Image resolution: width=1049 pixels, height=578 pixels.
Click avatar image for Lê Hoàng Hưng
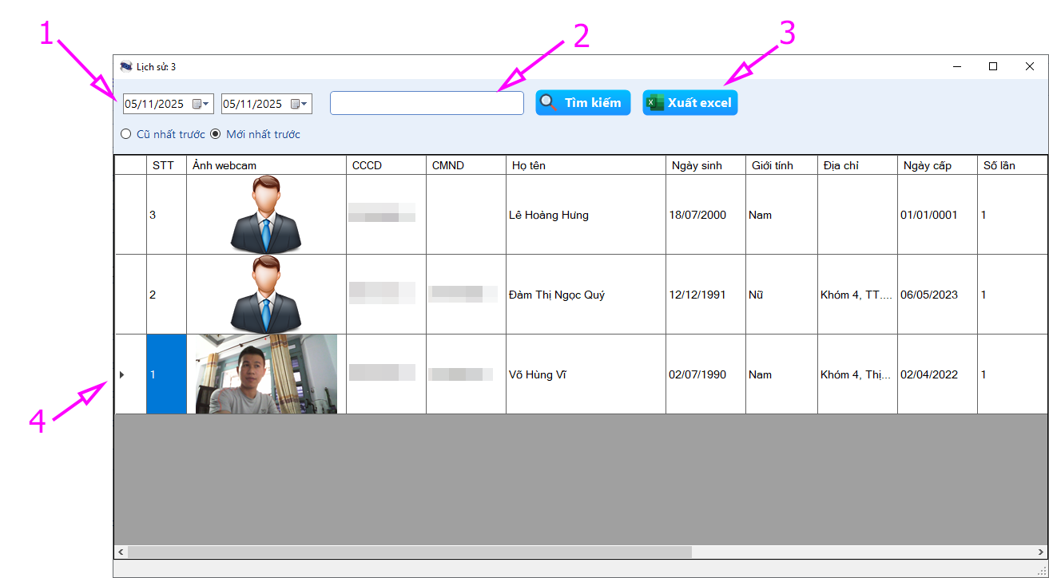[266, 214]
